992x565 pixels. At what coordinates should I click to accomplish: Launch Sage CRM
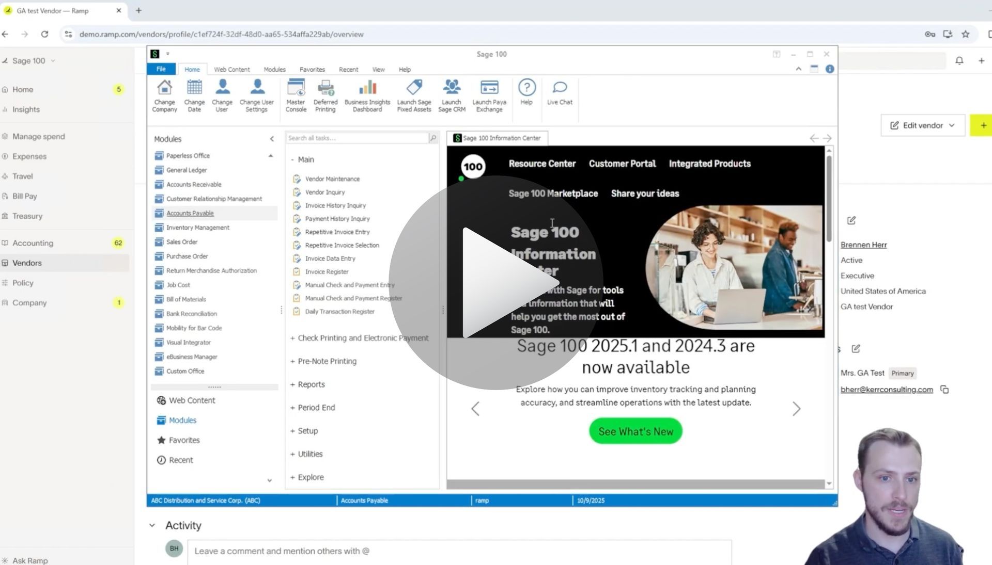pyautogui.click(x=452, y=96)
